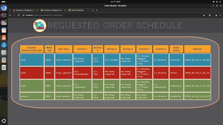223x125 pixels.
Task: Open the system status menu in top bar
Action: pyautogui.click(x=216, y=2)
